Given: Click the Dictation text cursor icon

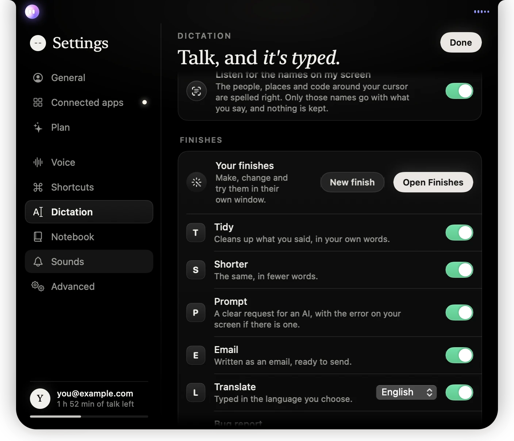Looking at the screenshot, I should pos(38,212).
